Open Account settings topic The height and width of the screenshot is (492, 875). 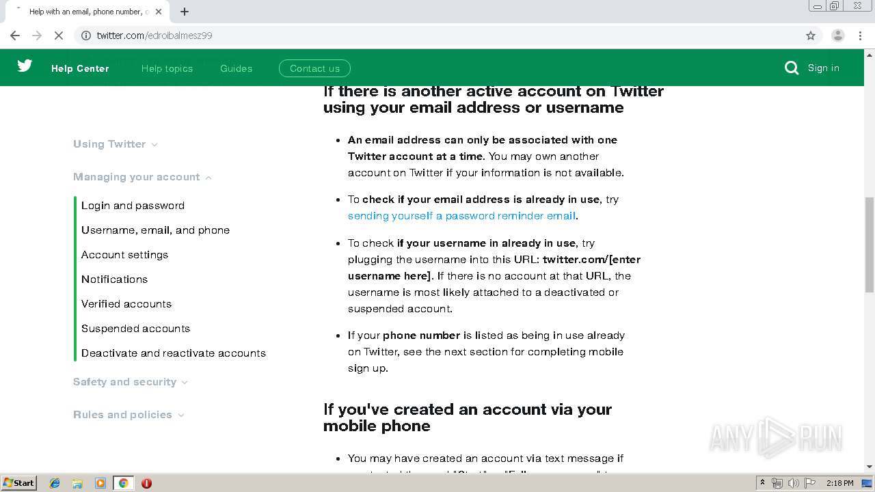(124, 255)
